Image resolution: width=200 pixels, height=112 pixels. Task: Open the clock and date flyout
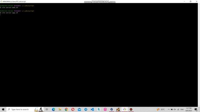point(189,109)
